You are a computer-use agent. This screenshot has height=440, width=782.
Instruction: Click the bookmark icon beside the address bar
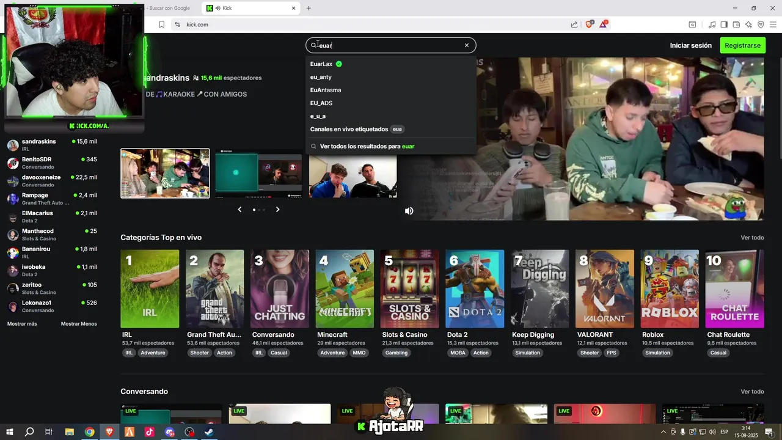click(161, 24)
